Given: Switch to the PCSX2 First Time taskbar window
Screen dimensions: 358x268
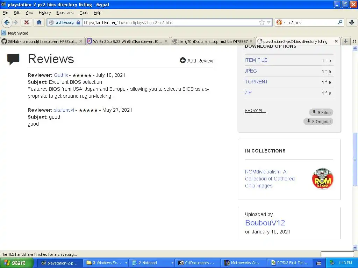Looking at the screenshot, I should [x=290, y=263].
